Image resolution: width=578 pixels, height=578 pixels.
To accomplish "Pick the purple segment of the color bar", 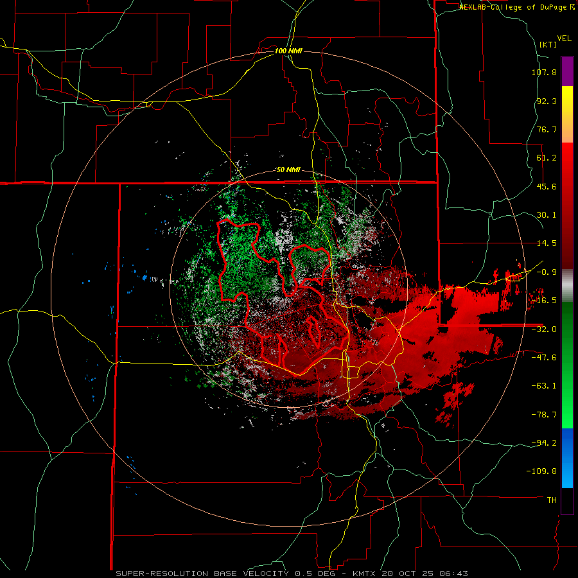I will pyautogui.click(x=567, y=71).
